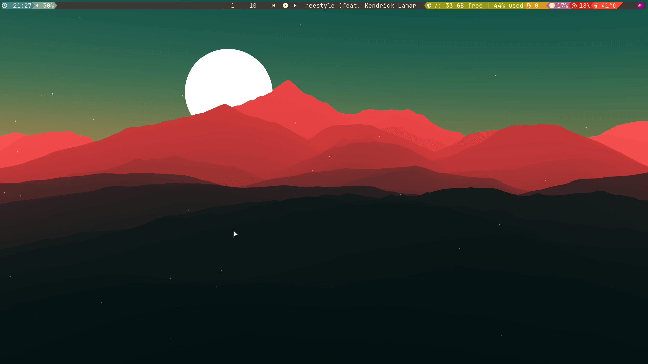
Task: Click the 18% CPU usage
Action: click(x=585, y=6)
